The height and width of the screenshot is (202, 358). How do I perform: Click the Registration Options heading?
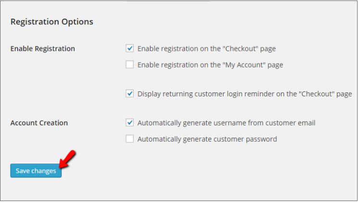(52, 22)
